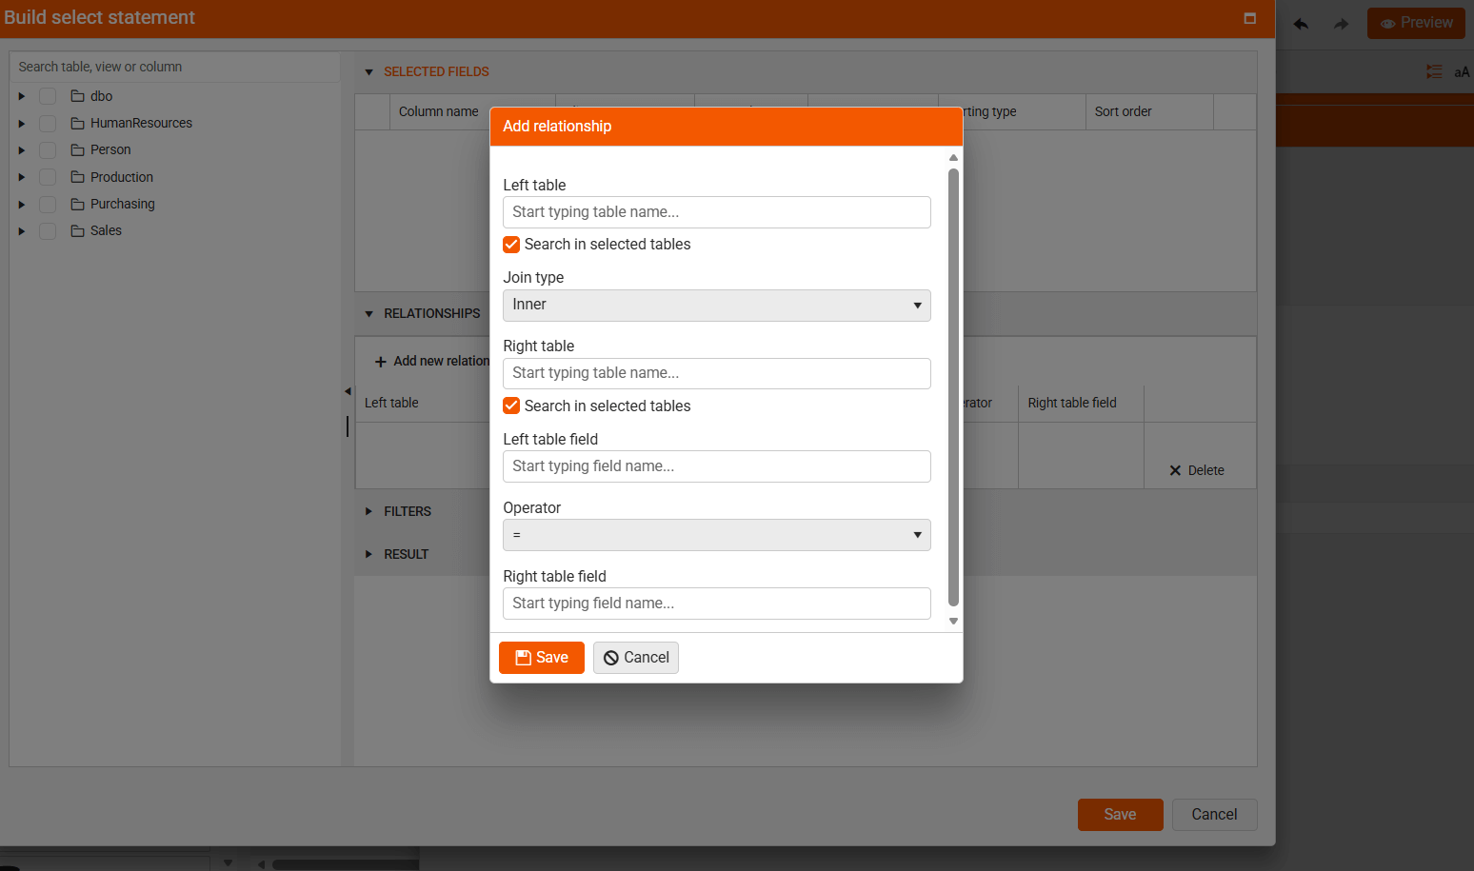
Task: Collapse the RELATIONSHIPS section
Action: [x=369, y=314]
